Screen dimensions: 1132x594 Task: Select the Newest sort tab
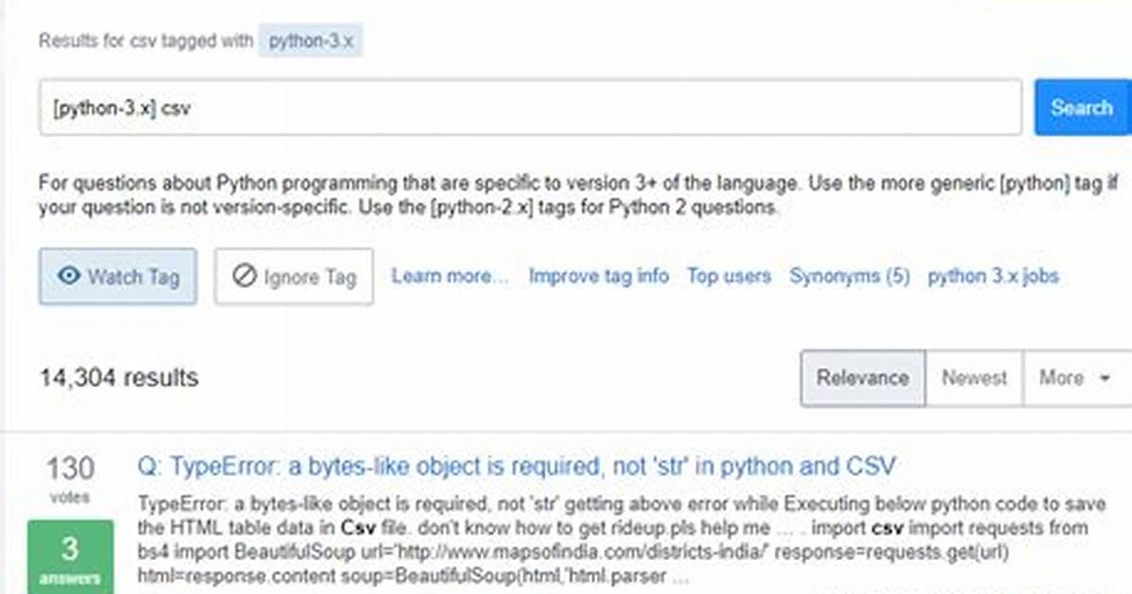(974, 378)
